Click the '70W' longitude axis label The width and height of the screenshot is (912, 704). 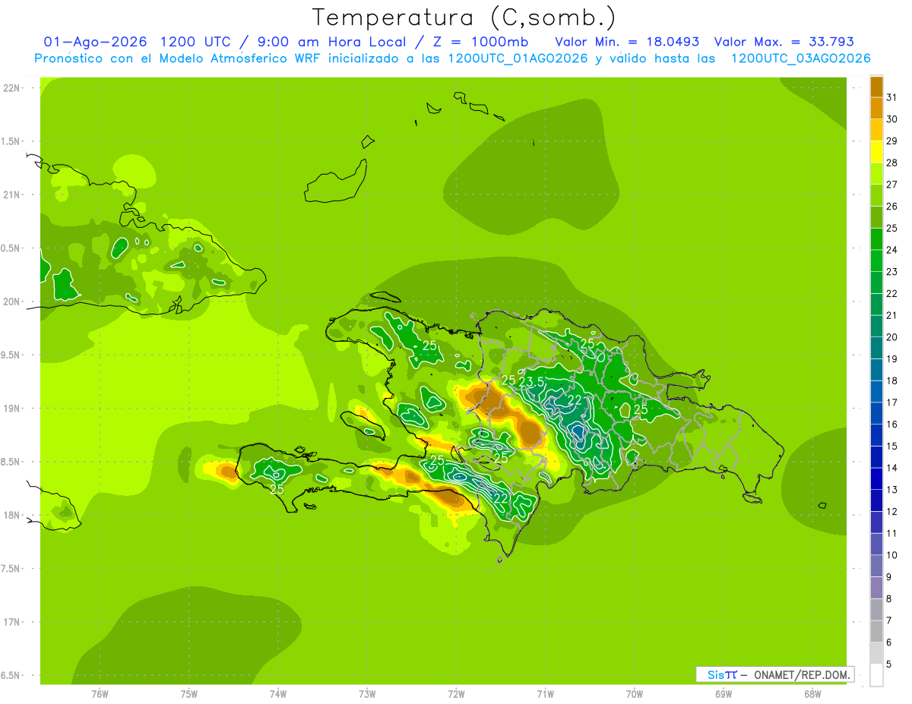point(635,694)
